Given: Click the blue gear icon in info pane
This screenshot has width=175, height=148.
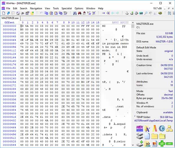Looking at the screenshot, I should pos(162,129).
